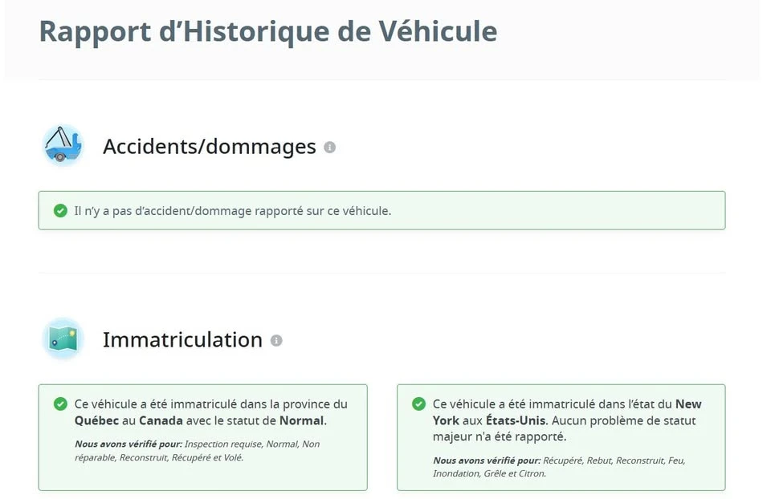Click green checkmark in no-accident message

point(60,211)
